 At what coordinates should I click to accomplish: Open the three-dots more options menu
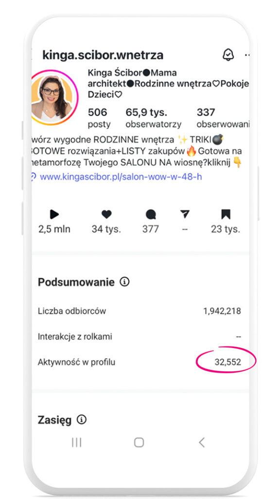coord(246,56)
